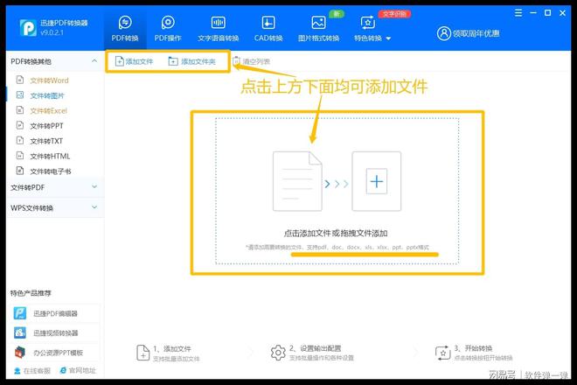Click the 文件转Excel file icon
Image resolution: width=577 pixels, height=385 pixels.
click(x=20, y=110)
